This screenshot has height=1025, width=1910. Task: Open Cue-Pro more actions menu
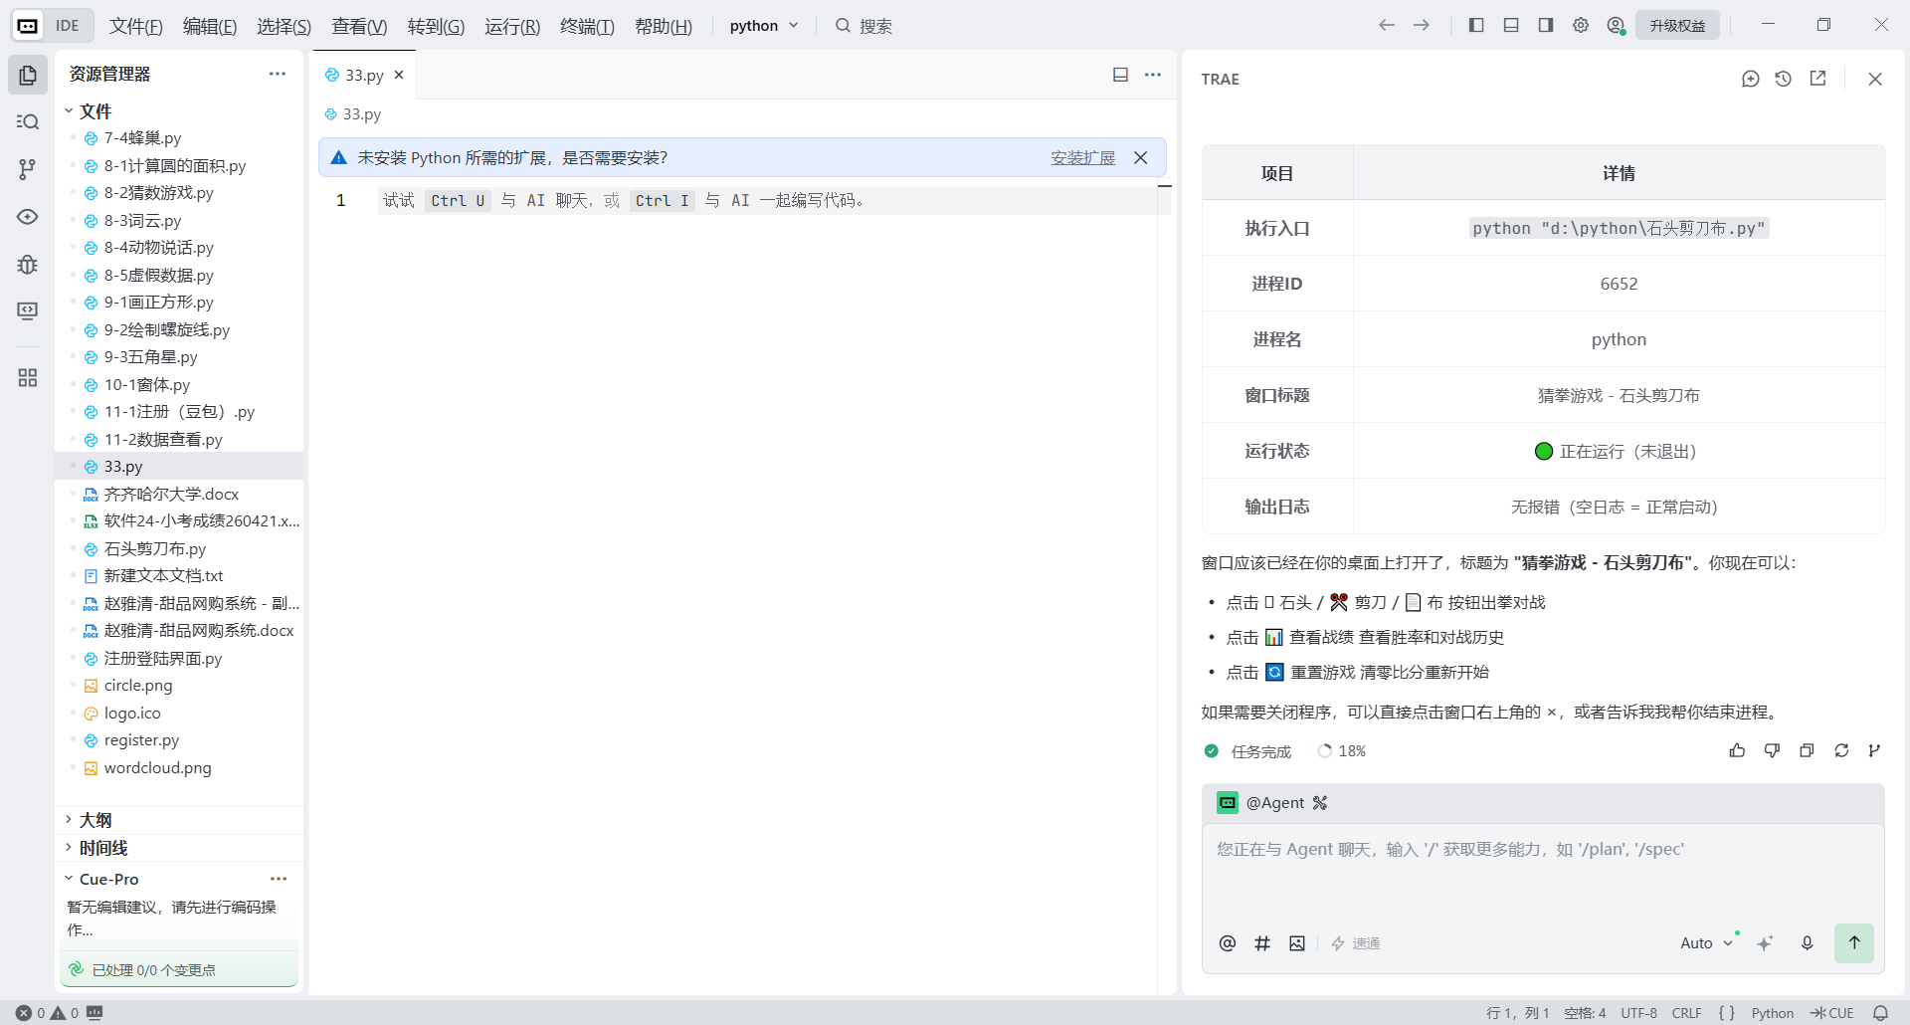coord(279,879)
